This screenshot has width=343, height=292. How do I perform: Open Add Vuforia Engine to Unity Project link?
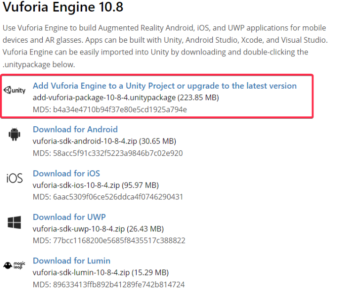[x=164, y=86]
